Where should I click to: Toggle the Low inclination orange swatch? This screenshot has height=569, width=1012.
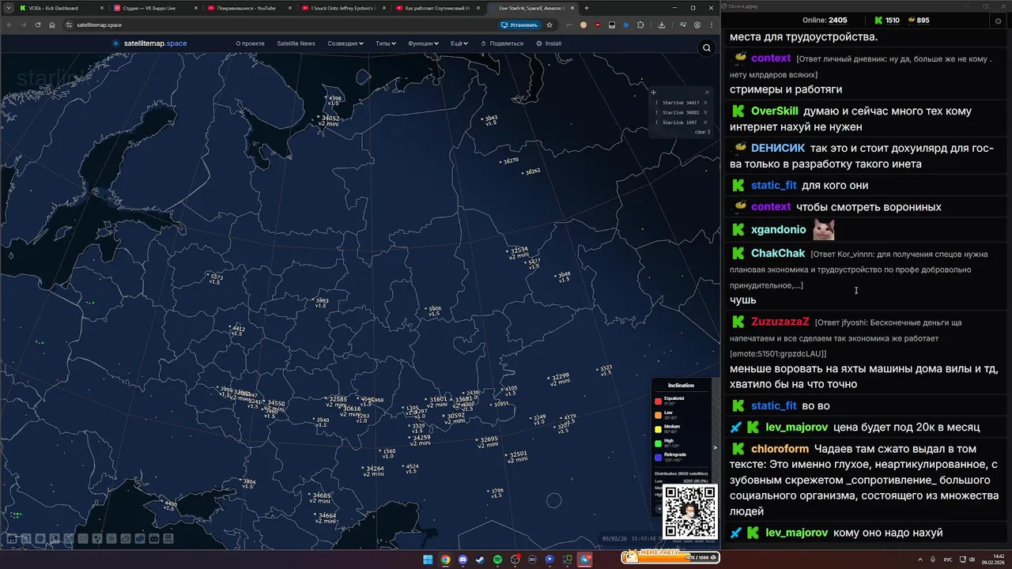(x=658, y=415)
